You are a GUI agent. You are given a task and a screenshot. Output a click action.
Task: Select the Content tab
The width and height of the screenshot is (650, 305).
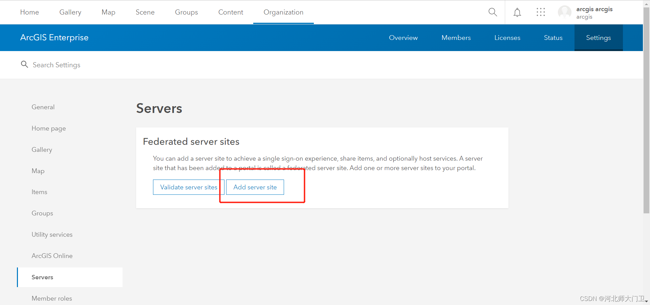[x=231, y=12]
